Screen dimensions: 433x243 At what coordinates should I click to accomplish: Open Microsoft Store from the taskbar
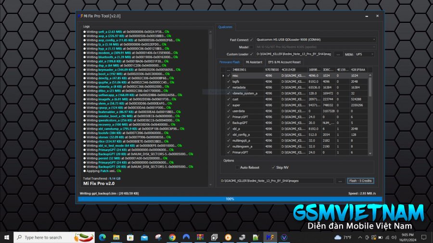130,237
